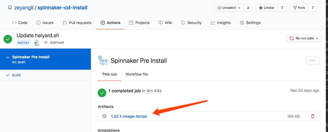Click the commit author avatar thumbnail
The width and height of the screenshot is (328, 132).
tap(36, 43)
